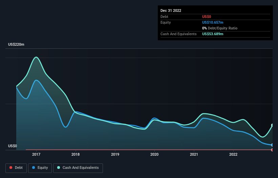Click Cash value US$53.689m in tooltip
The width and height of the screenshot is (278, 178).
pos(213,34)
